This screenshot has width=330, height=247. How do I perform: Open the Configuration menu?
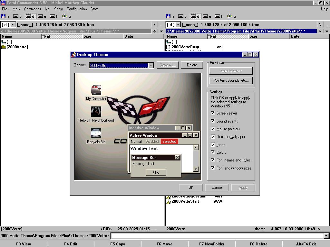(x=77, y=9)
